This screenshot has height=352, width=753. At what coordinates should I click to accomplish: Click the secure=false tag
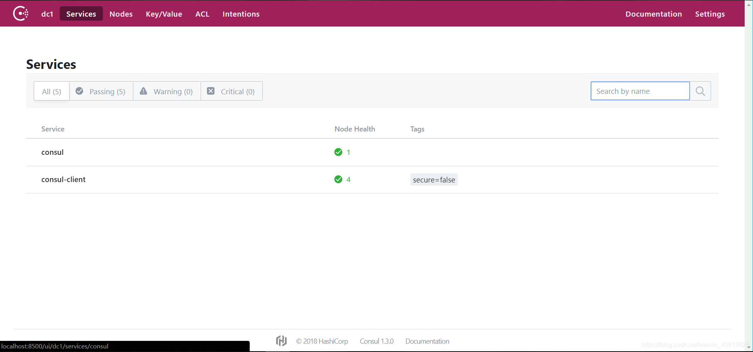[x=434, y=180]
